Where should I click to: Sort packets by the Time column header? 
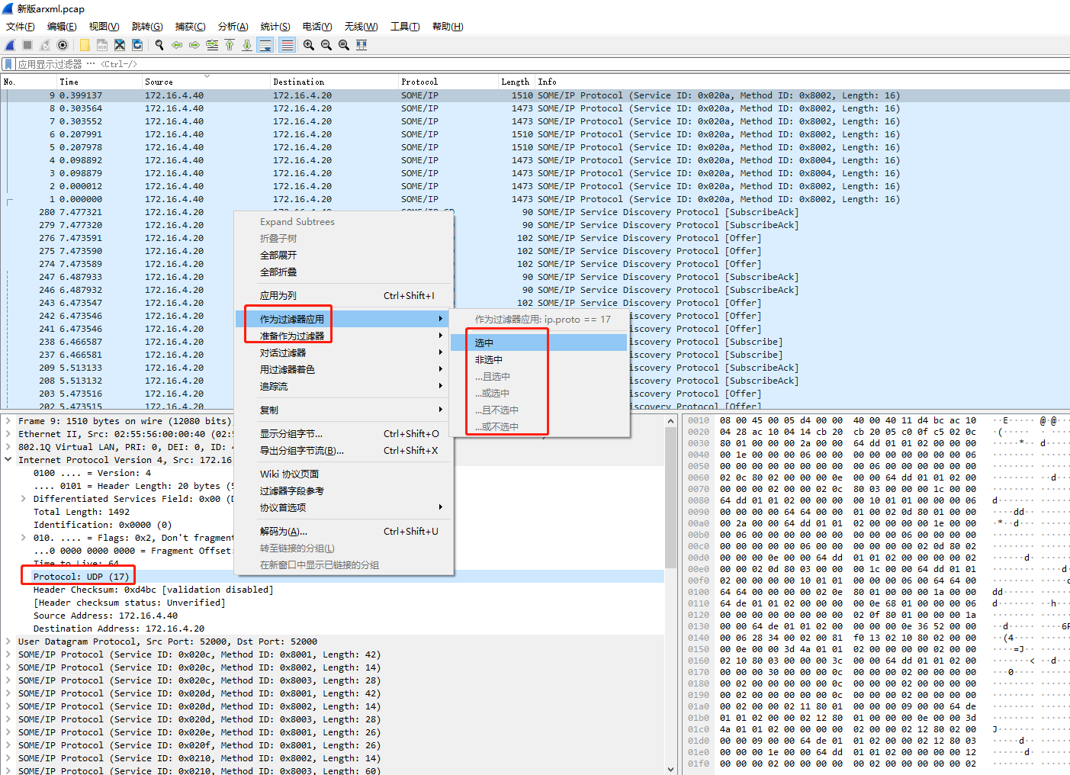pos(99,82)
